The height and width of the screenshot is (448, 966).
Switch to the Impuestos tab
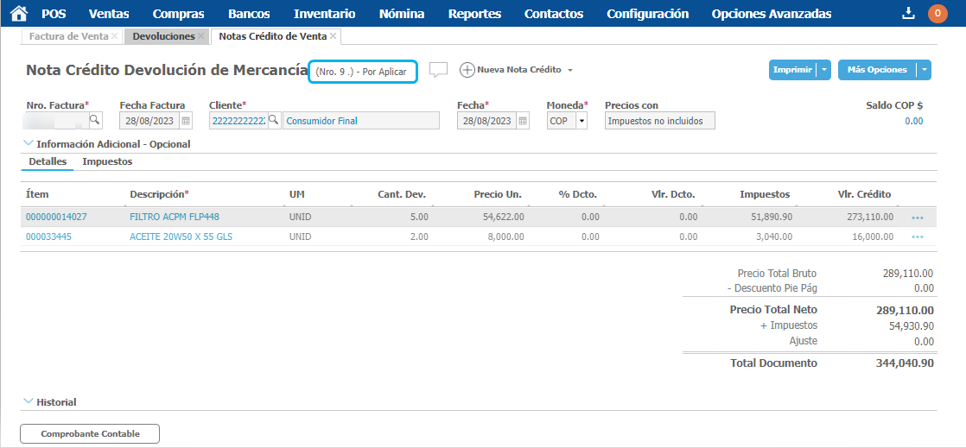tap(107, 161)
